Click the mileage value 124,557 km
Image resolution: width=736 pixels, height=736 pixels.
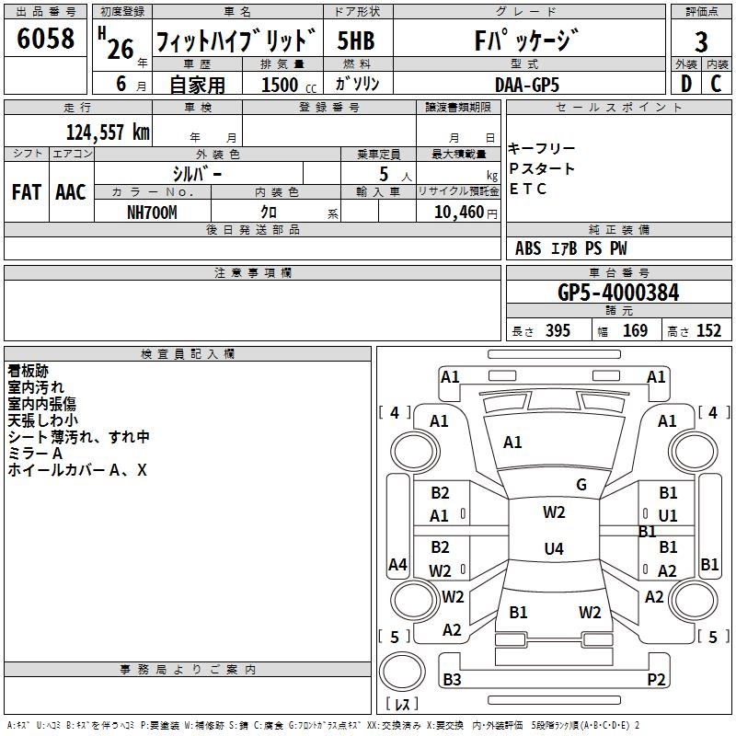(108, 132)
